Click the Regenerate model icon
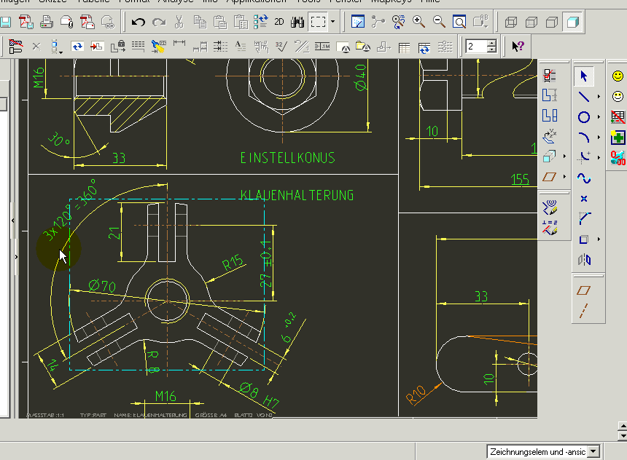The height and width of the screenshot is (460, 627). tap(261, 22)
